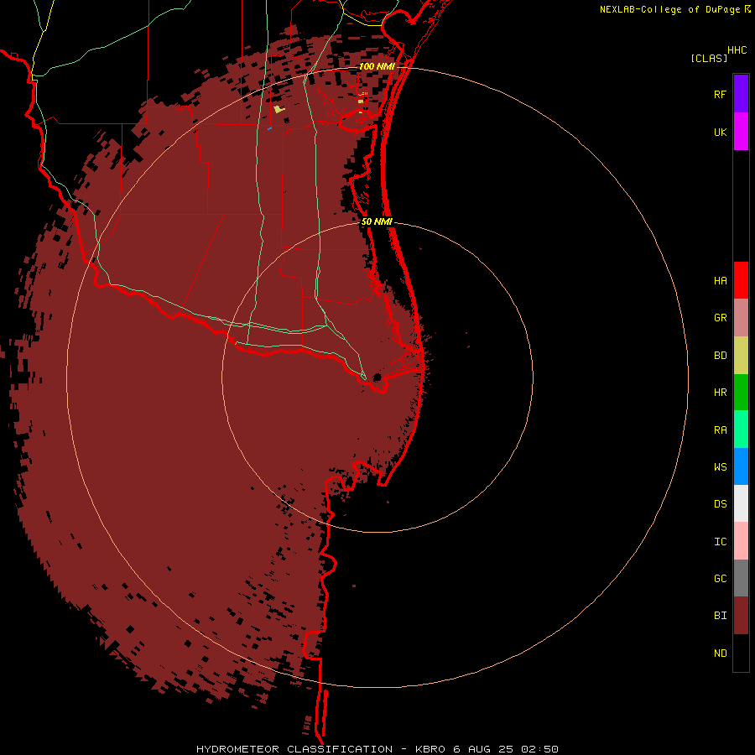
Task: Click the RA light green legend swatch
Action: point(741,430)
